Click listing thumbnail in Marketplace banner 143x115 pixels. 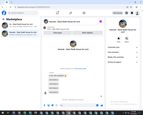(x=45, y=28)
